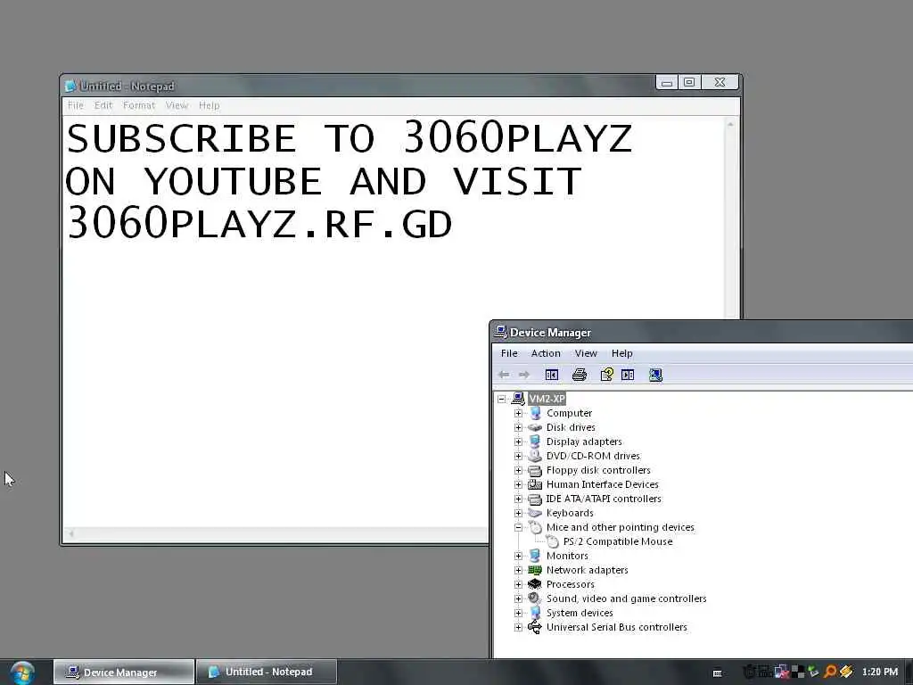Click the Disk drives device icon

tap(535, 427)
